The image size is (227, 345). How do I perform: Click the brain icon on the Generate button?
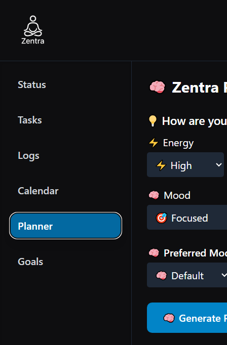click(x=169, y=318)
